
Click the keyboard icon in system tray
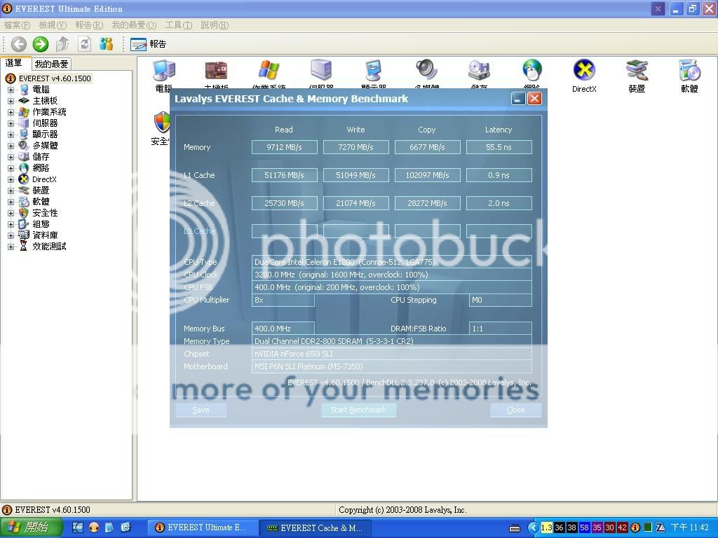(515, 528)
